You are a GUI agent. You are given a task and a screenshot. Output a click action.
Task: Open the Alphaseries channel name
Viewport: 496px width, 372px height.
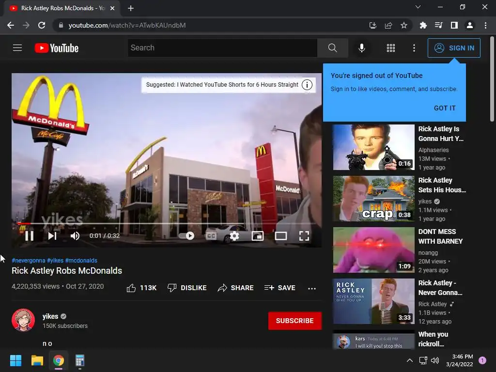[434, 150]
